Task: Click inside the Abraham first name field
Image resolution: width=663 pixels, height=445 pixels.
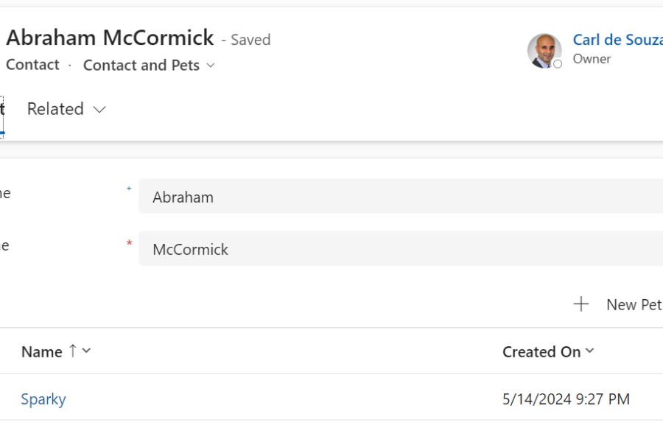Action: tap(295, 197)
